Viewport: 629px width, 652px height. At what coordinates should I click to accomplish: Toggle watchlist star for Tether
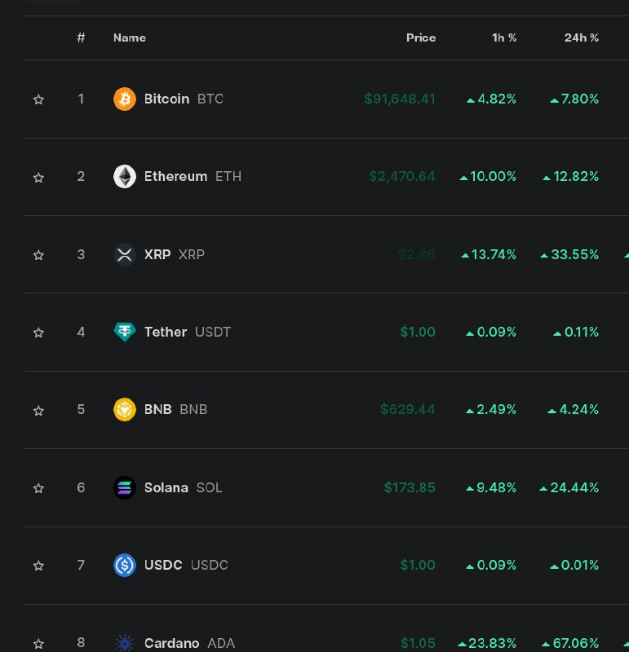[x=38, y=333]
